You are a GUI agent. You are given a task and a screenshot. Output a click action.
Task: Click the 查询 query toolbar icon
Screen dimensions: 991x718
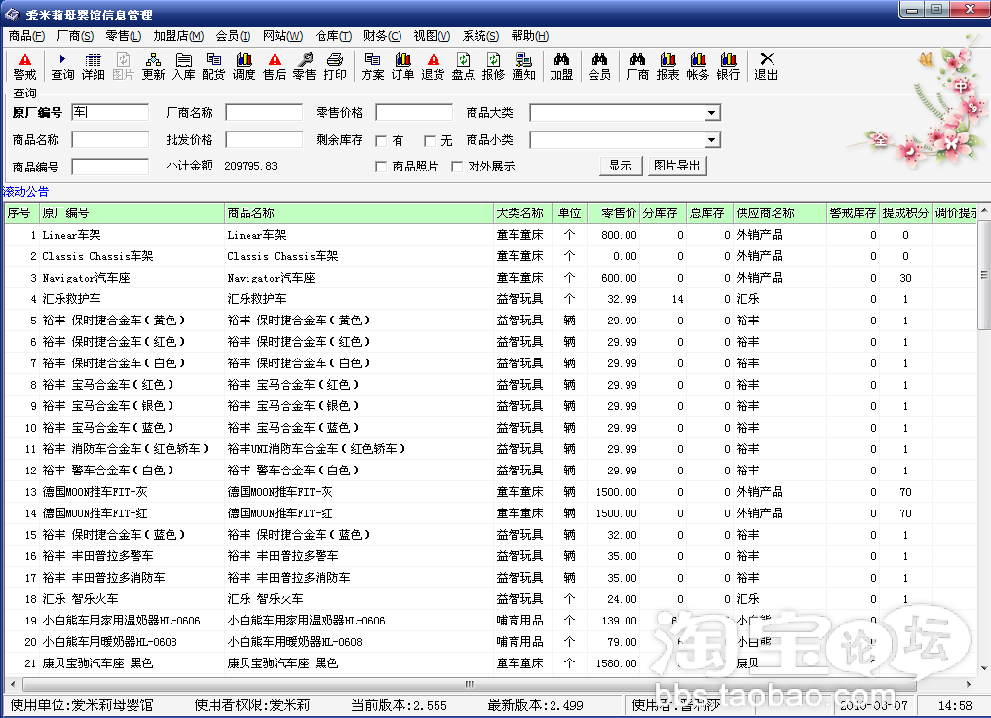click(62, 66)
